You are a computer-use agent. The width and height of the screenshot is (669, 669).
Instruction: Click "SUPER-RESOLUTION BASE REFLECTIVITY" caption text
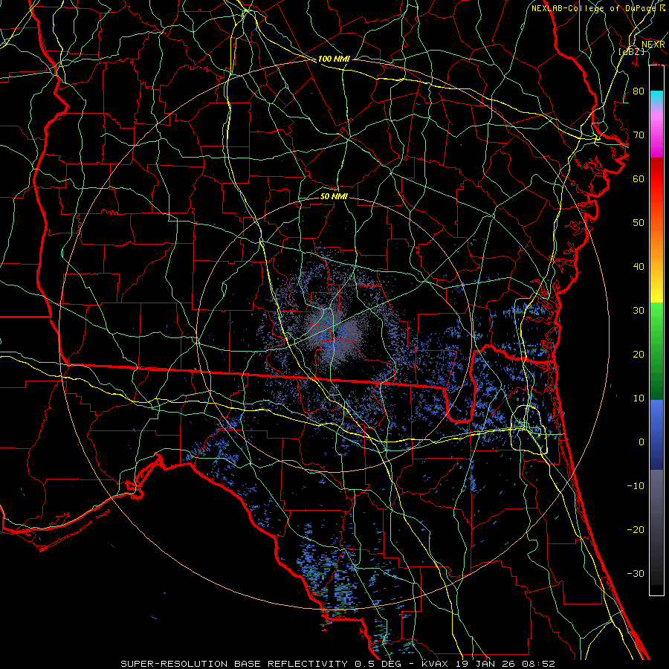tap(234, 664)
